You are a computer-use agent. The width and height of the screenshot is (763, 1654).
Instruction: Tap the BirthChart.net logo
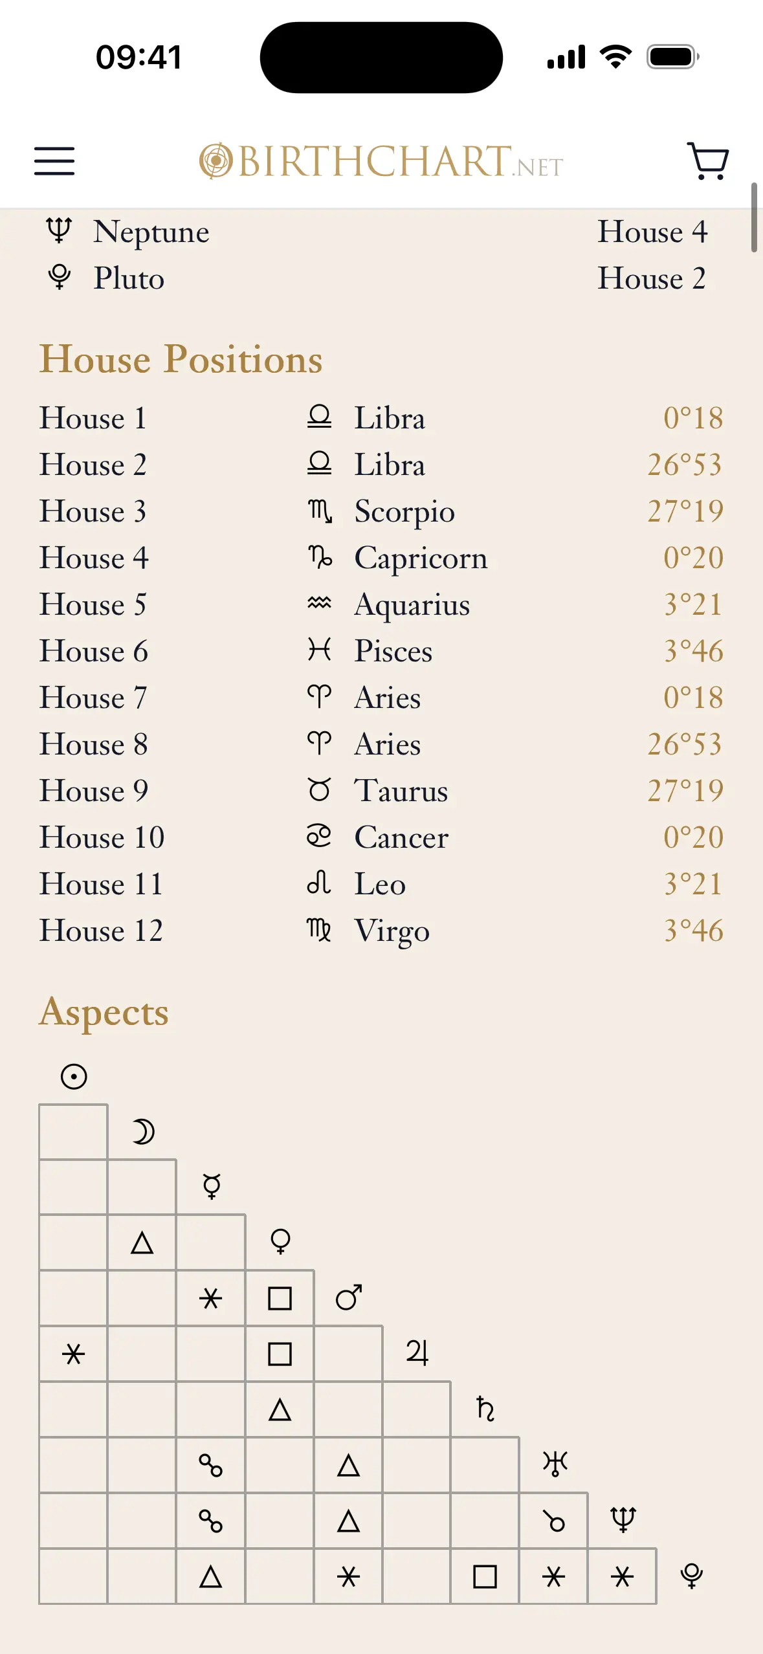tap(381, 161)
